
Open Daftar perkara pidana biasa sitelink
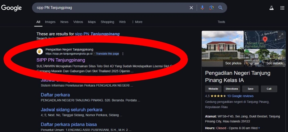[x=69, y=124]
